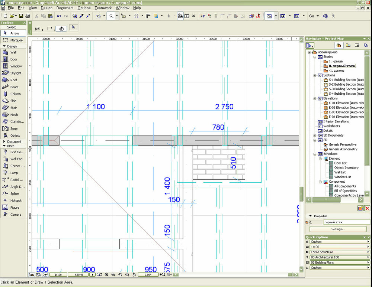372x287 pixels.
Task: Select the Wall tool in ToolBox
Action: point(13,52)
